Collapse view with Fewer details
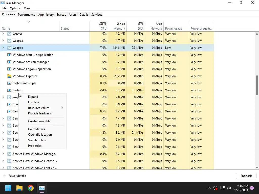Screen dimensions: 259x194 click(x=14, y=176)
